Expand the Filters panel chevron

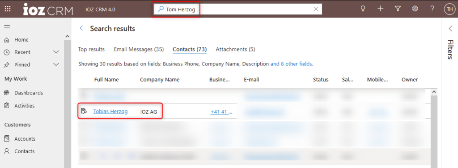coord(450,29)
